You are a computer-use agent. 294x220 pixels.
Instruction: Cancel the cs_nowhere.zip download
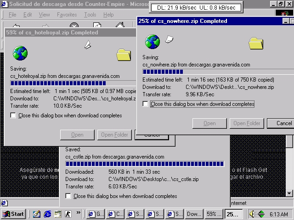click(283, 123)
